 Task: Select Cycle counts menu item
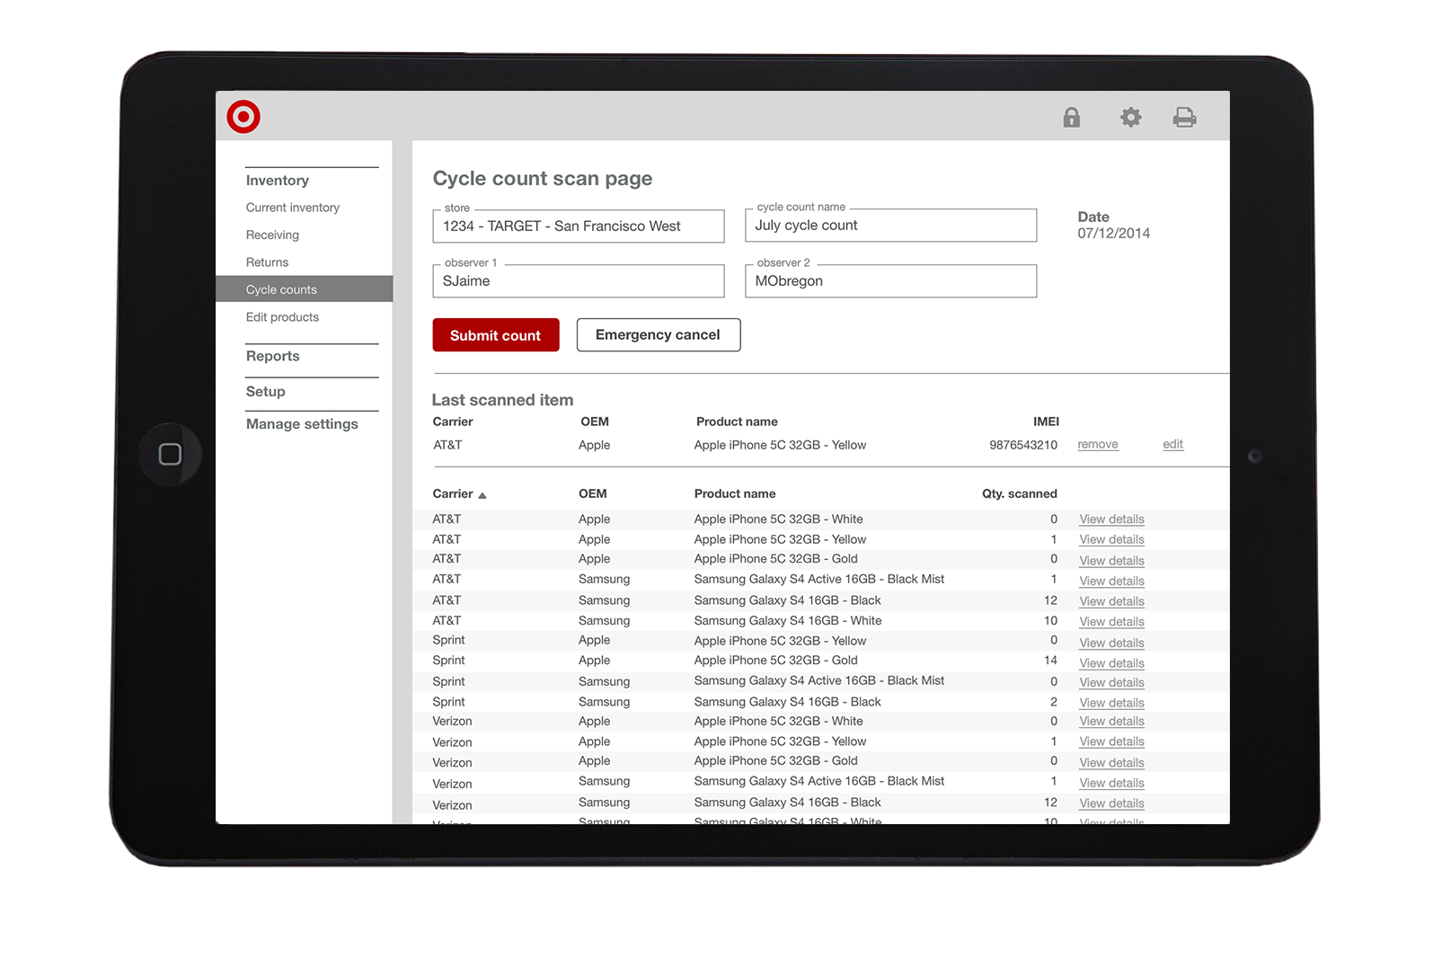tap(304, 289)
